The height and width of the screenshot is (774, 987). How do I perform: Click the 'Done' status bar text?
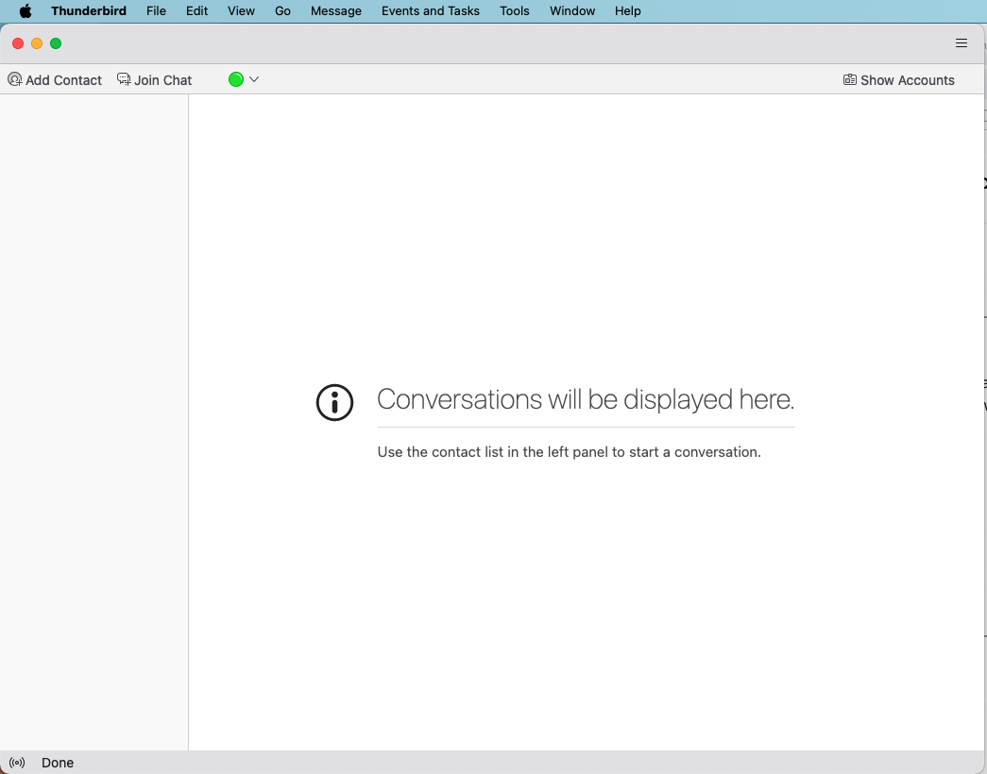click(x=58, y=763)
